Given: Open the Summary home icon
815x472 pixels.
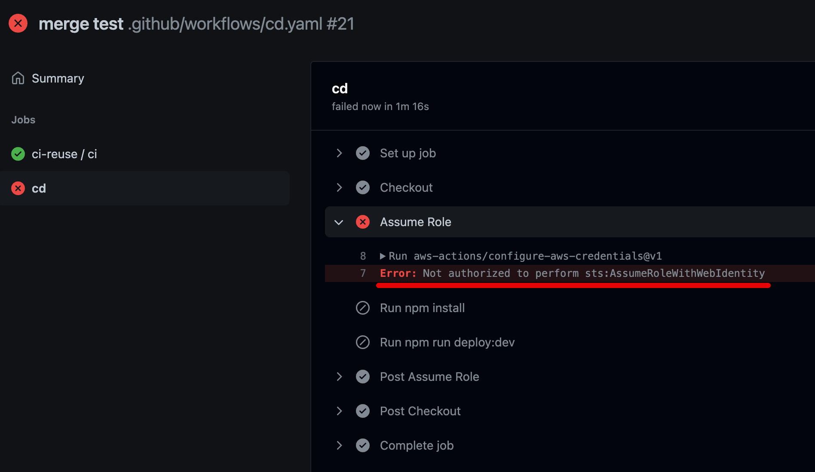Looking at the screenshot, I should tap(18, 78).
